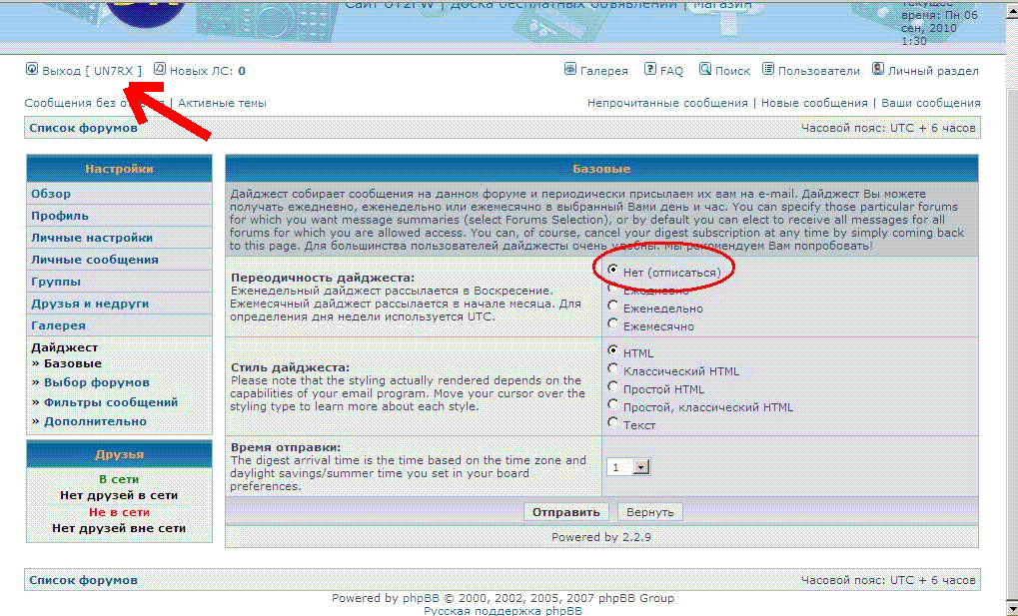The height and width of the screenshot is (616, 1018).
Task: Click the Личный раздел icon
Action: coord(878,70)
